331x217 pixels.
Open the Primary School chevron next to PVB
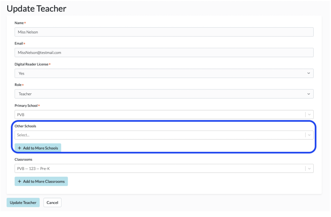(x=309, y=115)
